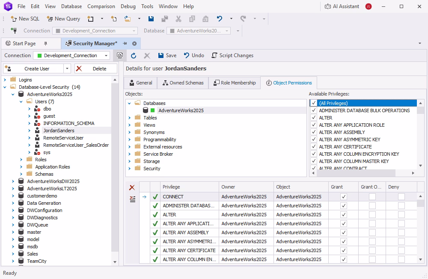Click the AdventureWorks2025 database icon under Databases
The width and height of the screenshot is (428, 279).
146,110
